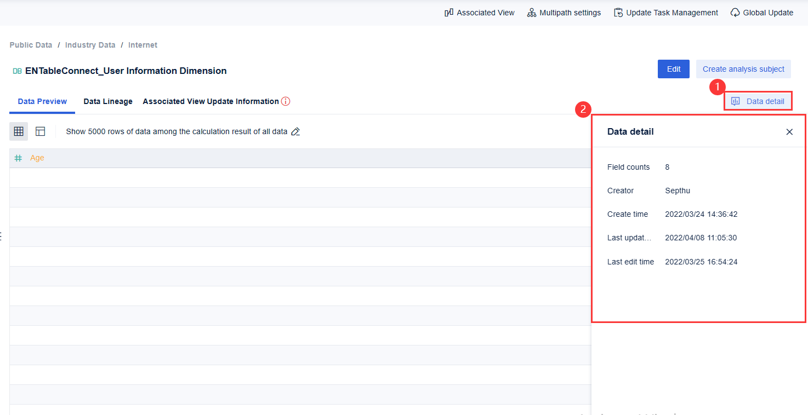This screenshot has width=808, height=415.
Task: Go to Industry Data breadcrumb
Action: click(x=90, y=45)
